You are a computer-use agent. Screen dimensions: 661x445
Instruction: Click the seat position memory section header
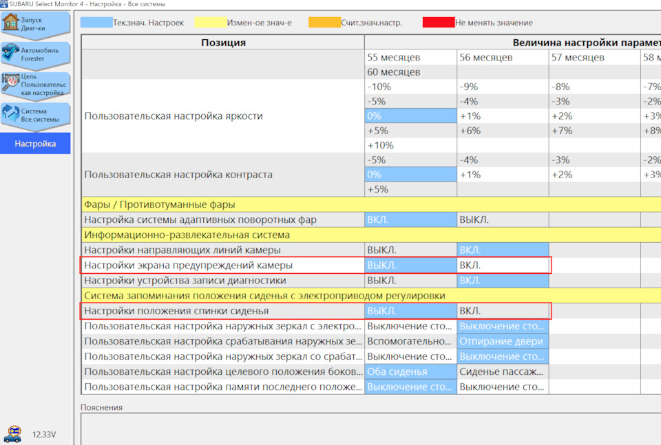click(371, 296)
